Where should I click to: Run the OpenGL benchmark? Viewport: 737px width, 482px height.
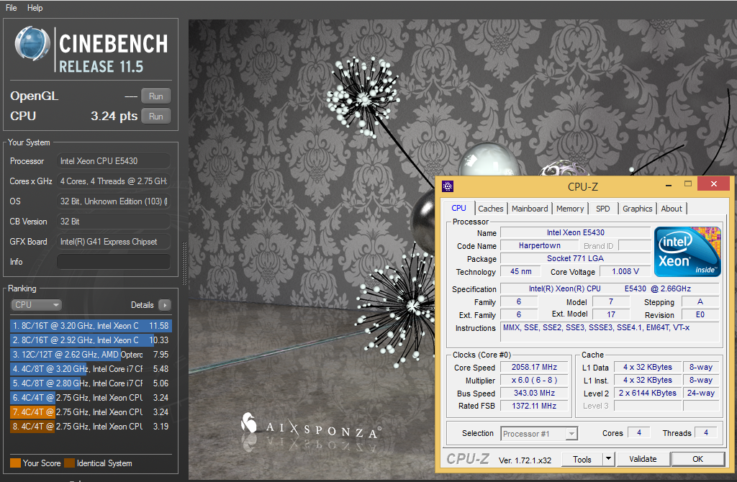(x=156, y=96)
